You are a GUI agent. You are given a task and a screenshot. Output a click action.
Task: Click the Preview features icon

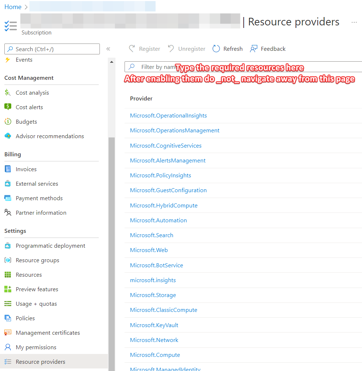[8, 289]
